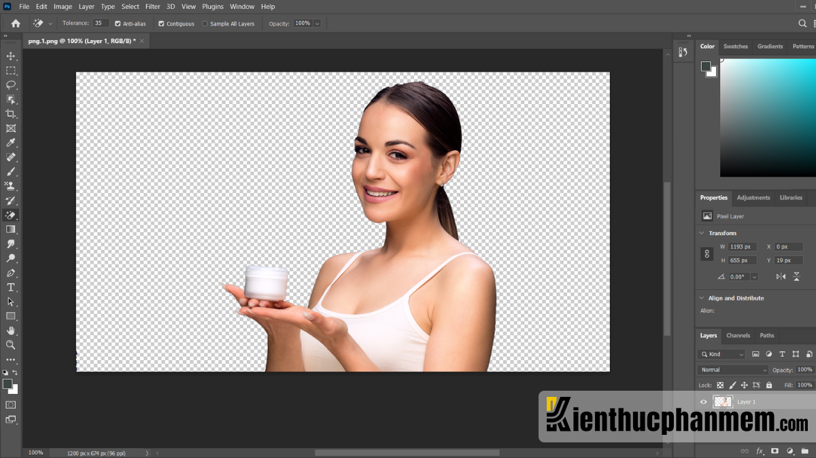This screenshot has width=816, height=458.
Task: Select the Crop tool
Action: coord(11,113)
